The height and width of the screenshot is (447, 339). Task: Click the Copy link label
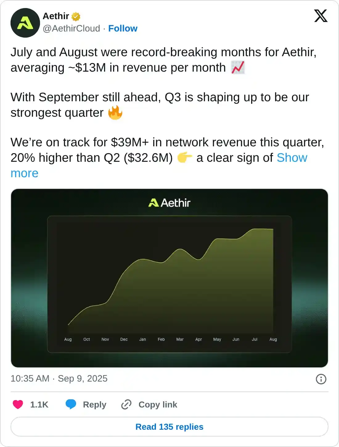157,404
